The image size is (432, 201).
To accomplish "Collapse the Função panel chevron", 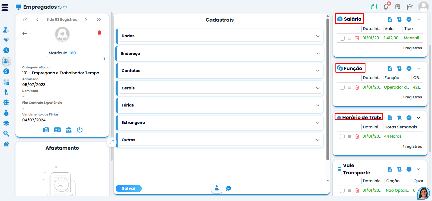I will (x=419, y=68).
